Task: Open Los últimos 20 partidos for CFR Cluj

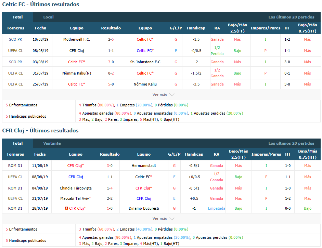Action: pyautogui.click(x=291, y=143)
